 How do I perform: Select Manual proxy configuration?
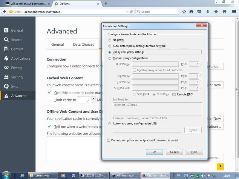[110, 58]
